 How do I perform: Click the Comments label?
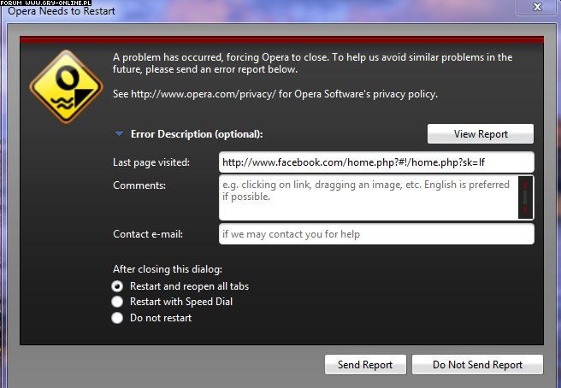tap(139, 185)
